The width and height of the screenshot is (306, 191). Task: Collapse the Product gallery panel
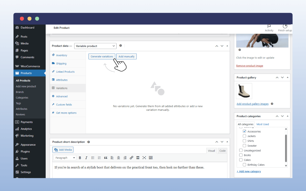(288, 77)
